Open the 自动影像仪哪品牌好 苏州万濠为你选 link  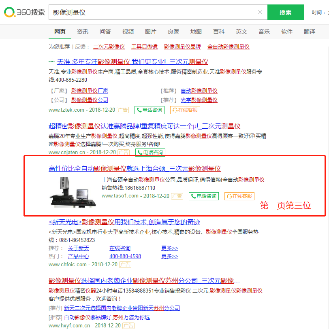[107, 317]
